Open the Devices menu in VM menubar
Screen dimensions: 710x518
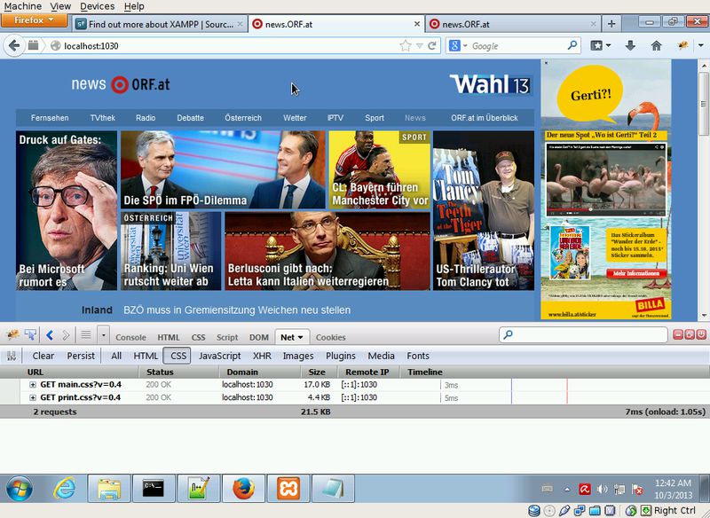point(97,6)
